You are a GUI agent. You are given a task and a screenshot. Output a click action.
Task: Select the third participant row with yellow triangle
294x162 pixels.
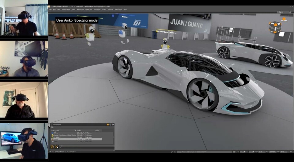coord(77,137)
